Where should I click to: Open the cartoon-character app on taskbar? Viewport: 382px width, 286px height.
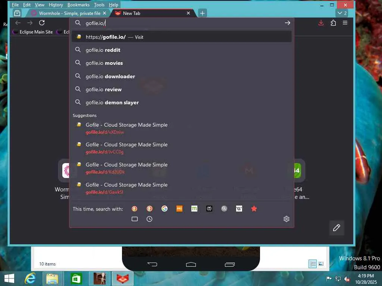coord(100,279)
